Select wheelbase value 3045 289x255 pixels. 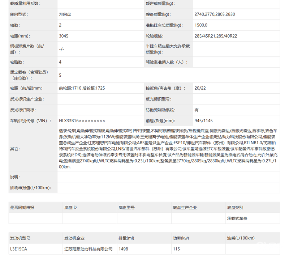tap(64, 36)
